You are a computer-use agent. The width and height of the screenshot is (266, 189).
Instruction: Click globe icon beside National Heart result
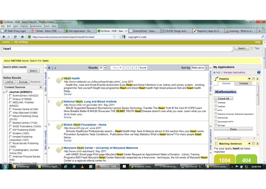60,103
